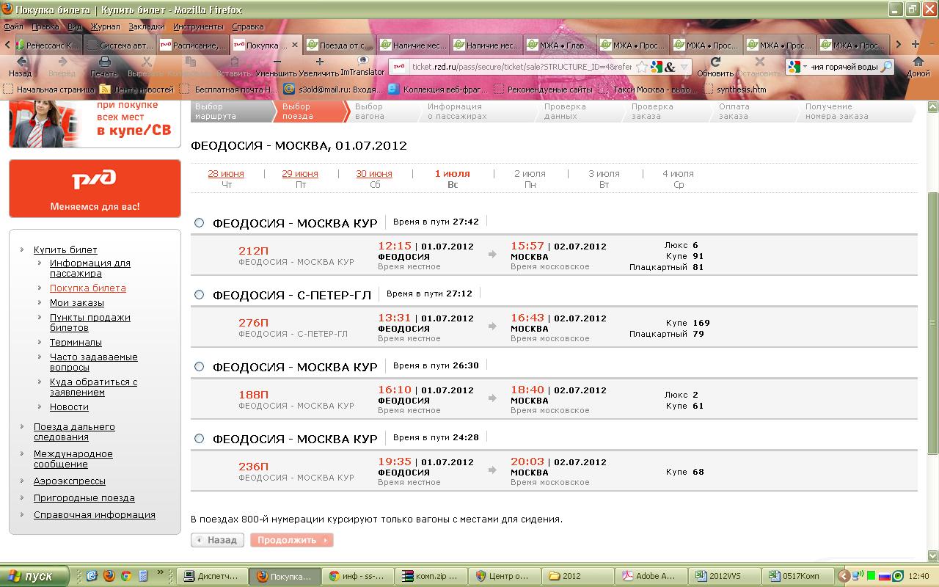939x587 pixels.
Task: Select radio button for train 212П
Action: [200, 223]
